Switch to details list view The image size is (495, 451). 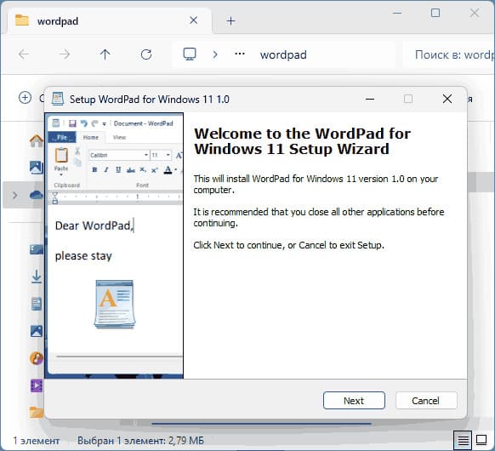pos(463,440)
